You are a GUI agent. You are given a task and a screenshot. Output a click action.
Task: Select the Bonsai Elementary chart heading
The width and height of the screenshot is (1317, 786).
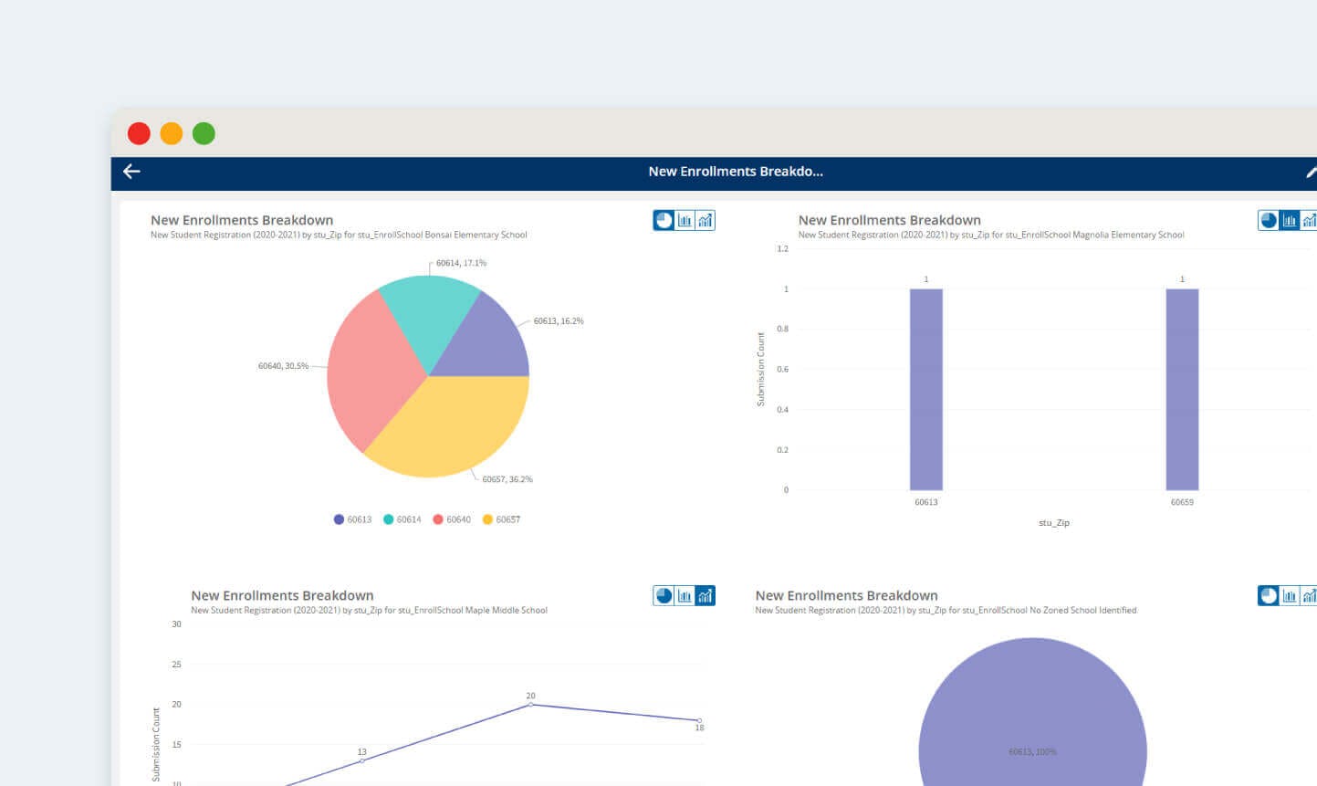[x=241, y=219]
